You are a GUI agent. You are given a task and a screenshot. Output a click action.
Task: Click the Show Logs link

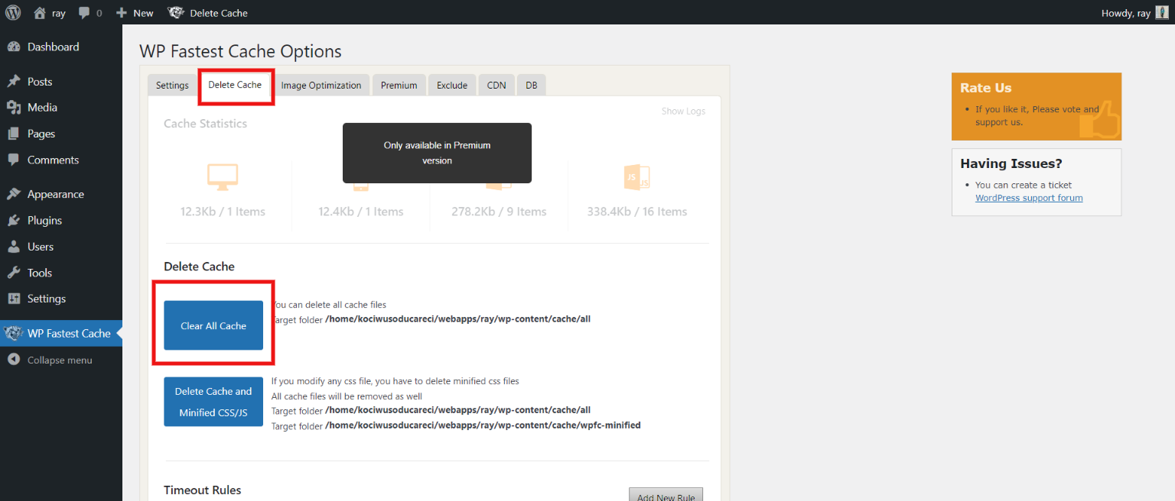(x=683, y=111)
